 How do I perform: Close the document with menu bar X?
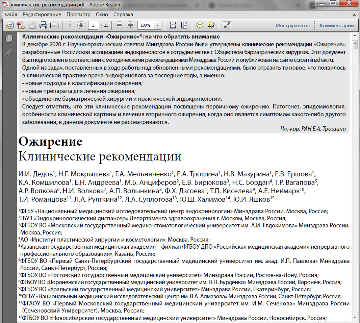[x=354, y=15]
